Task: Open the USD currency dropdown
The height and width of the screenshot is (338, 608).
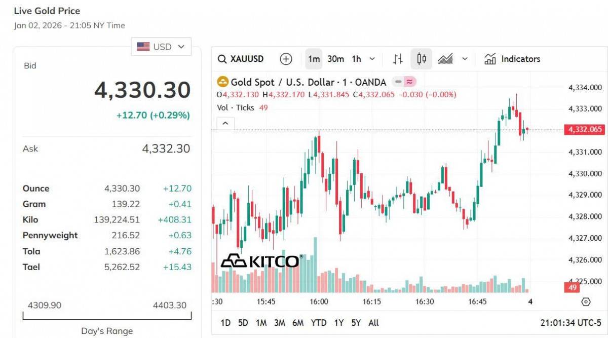Action: 161,47
